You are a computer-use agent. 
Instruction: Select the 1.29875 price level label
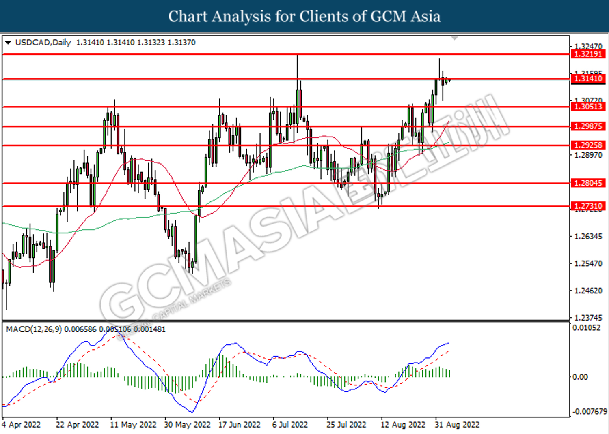coord(588,126)
